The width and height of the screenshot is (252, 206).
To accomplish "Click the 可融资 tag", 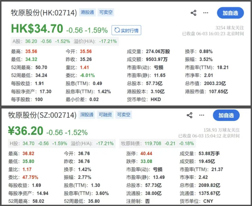I will 105,115.
